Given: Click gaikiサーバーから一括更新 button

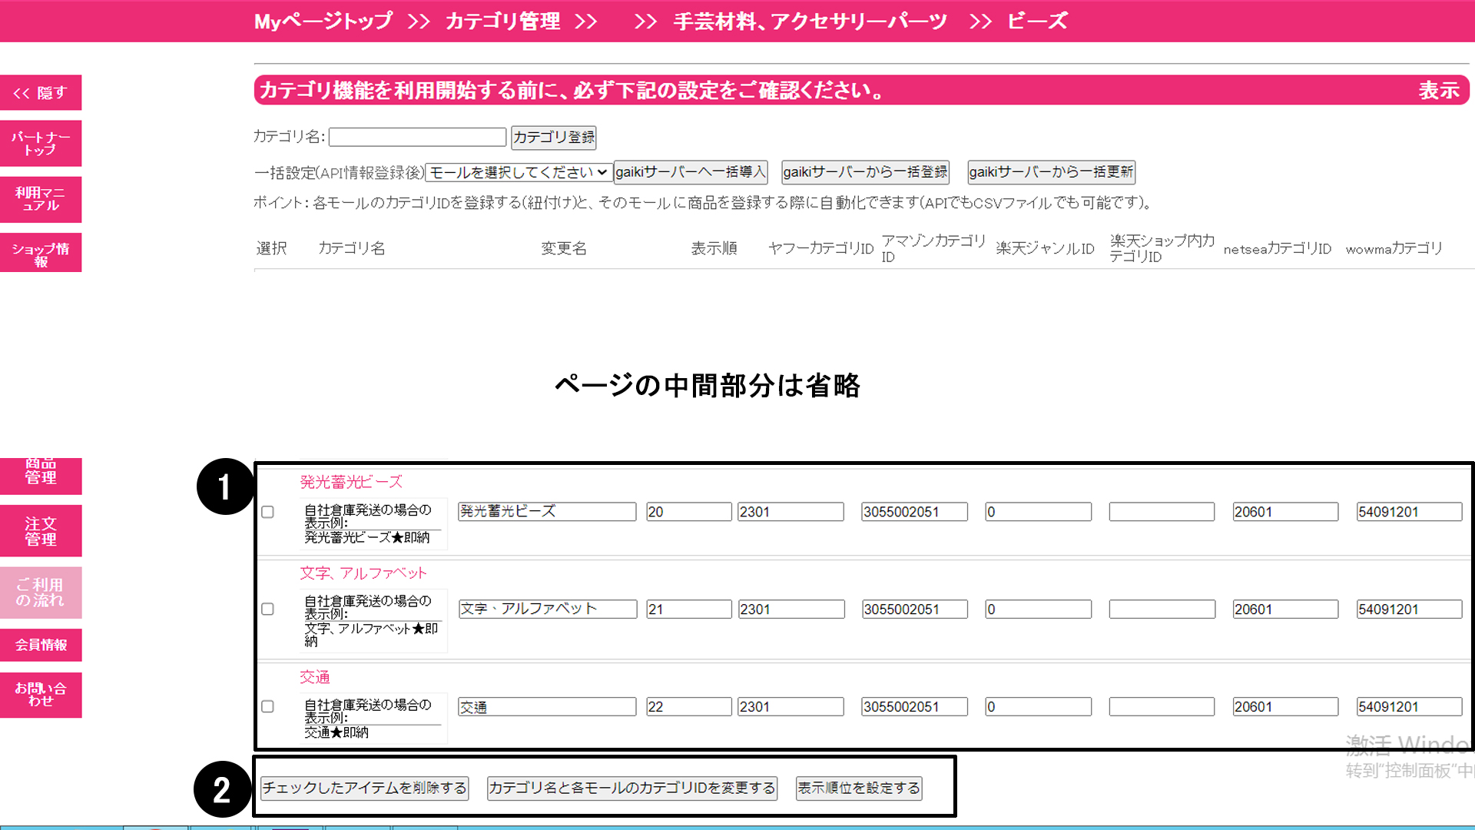Looking at the screenshot, I should (1051, 172).
